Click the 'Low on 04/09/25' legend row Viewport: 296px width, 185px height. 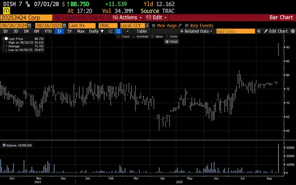[24, 50]
